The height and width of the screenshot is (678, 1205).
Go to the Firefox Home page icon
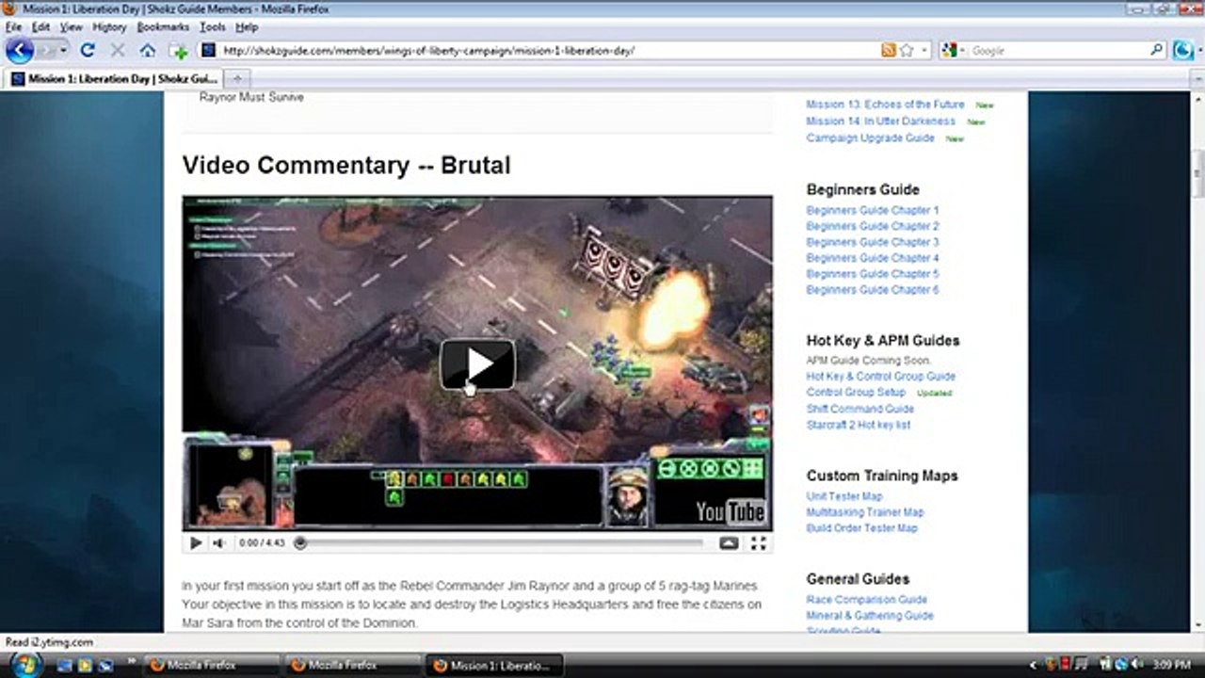click(x=148, y=50)
